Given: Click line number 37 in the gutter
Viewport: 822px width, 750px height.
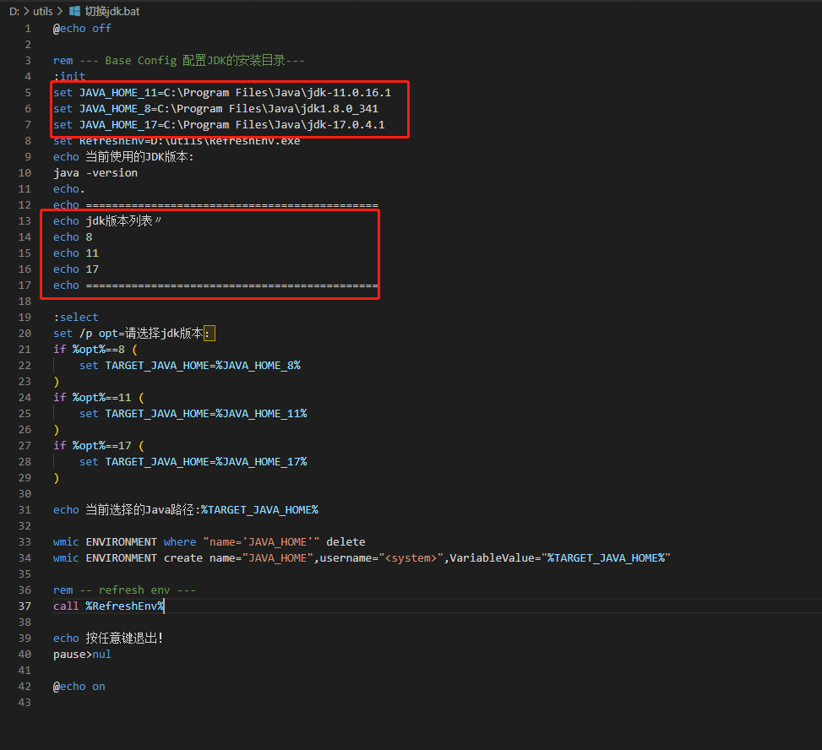Looking at the screenshot, I should click(24, 606).
